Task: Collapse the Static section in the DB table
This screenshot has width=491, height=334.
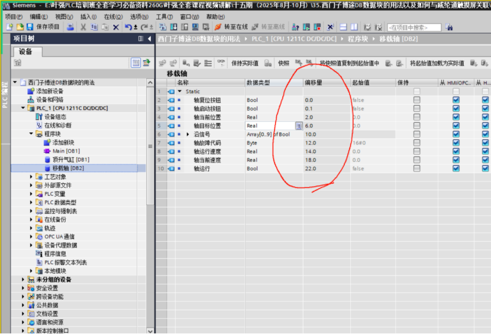Action: (x=180, y=92)
